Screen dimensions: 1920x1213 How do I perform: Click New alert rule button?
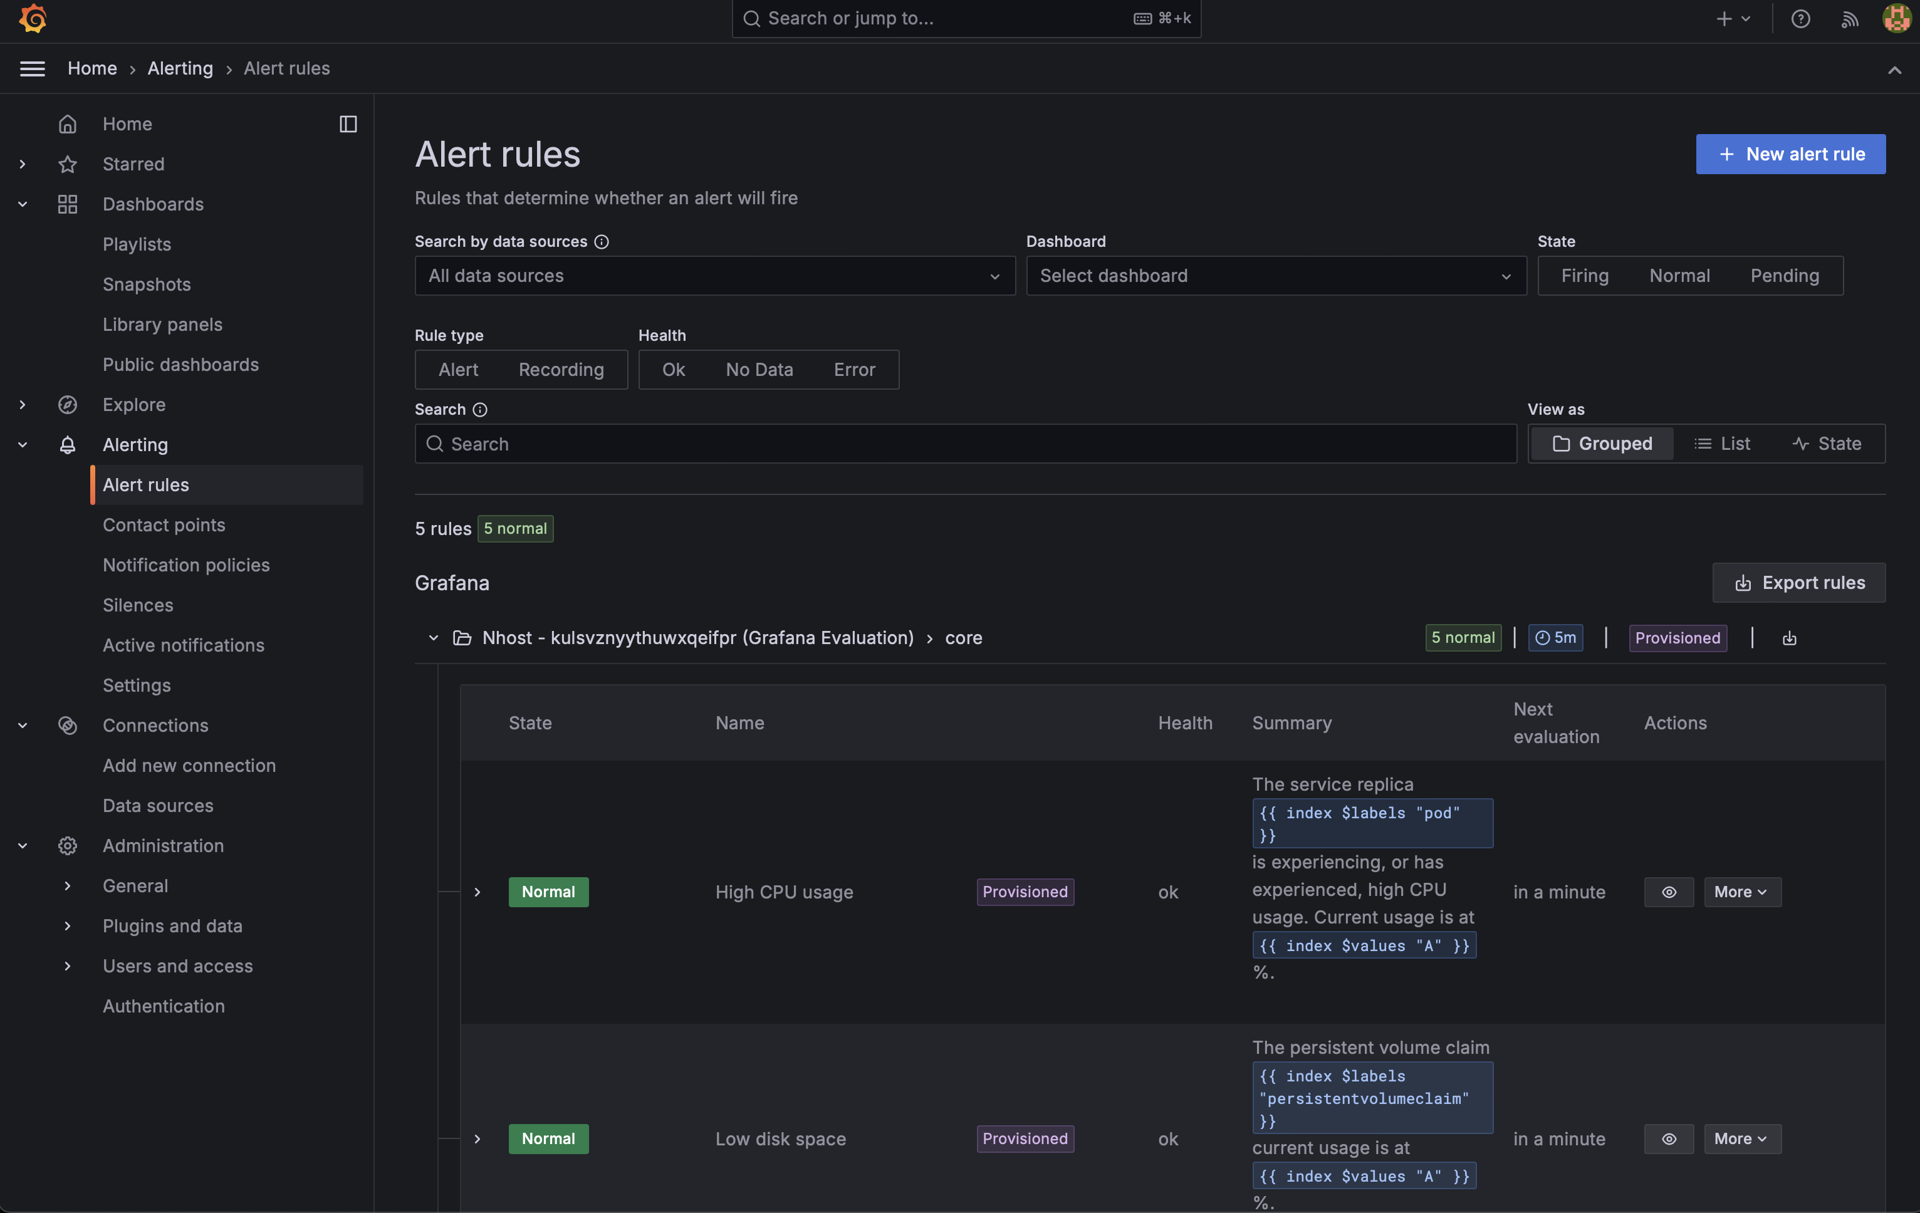[1790, 154]
